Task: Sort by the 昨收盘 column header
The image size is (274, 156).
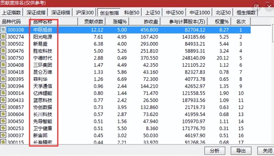Action: 145,21
